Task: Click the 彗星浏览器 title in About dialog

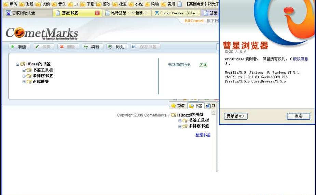Action: tap(246, 45)
